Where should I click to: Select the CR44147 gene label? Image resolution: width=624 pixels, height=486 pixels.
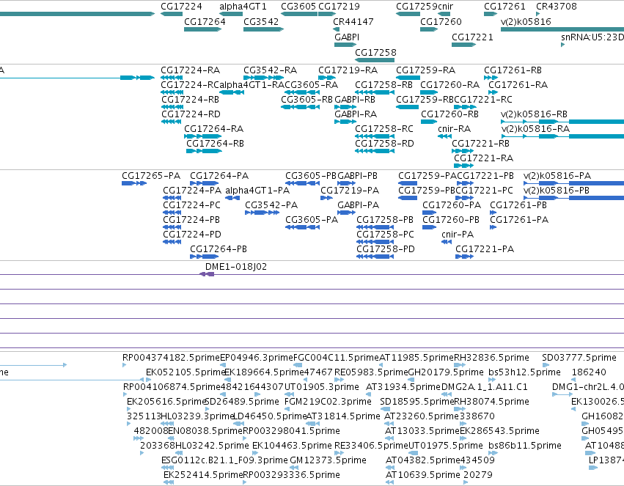[353, 22]
